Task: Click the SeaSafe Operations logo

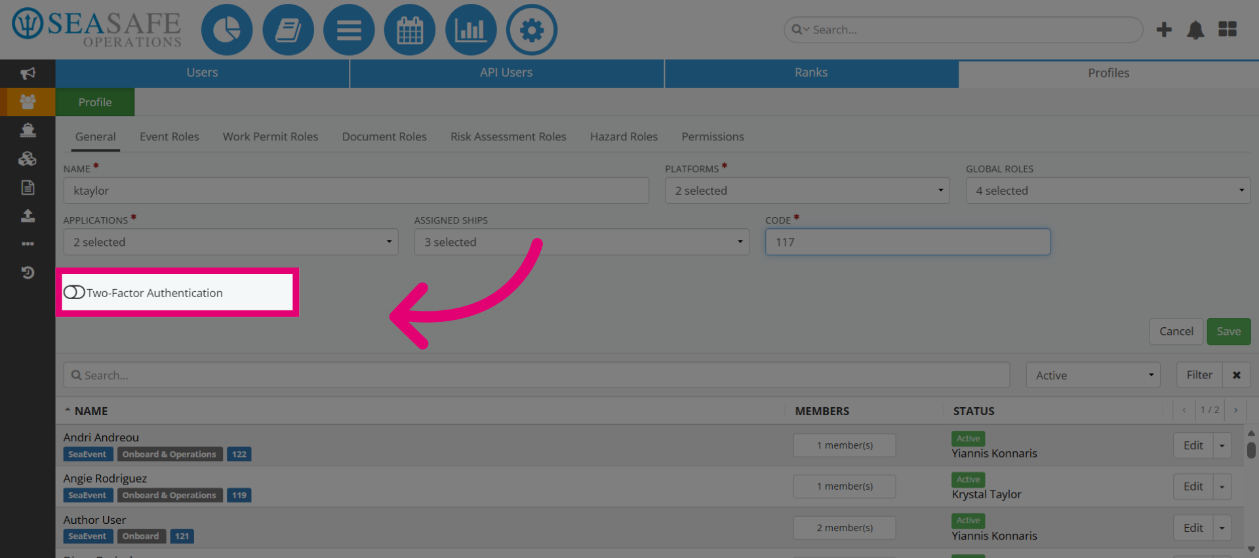Action: point(96,30)
